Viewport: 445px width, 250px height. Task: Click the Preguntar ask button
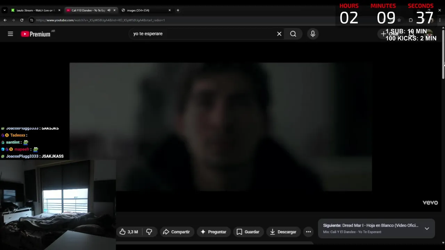(x=213, y=232)
